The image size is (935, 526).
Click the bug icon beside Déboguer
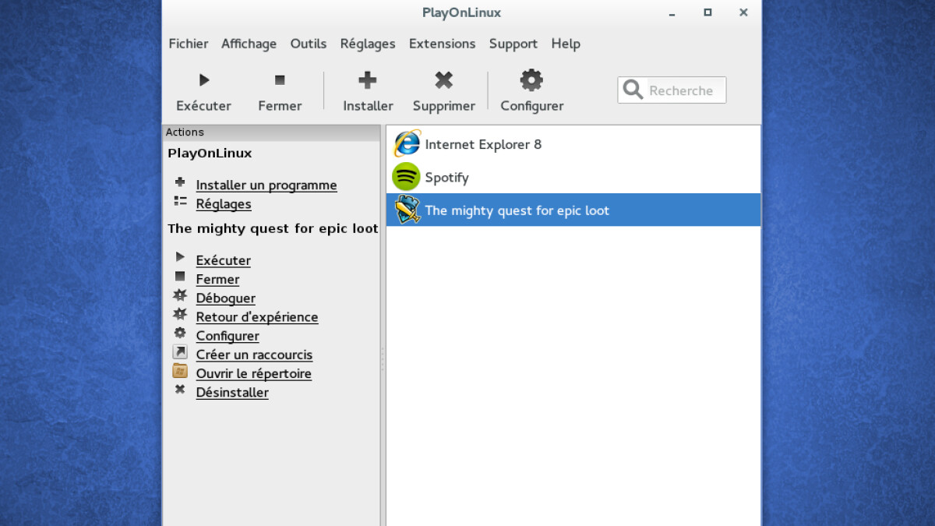180,295
